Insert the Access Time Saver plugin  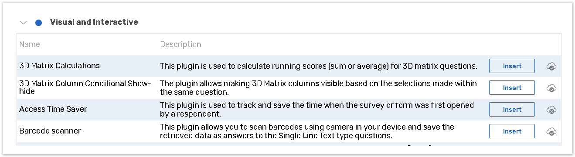[x=512, y=110]
